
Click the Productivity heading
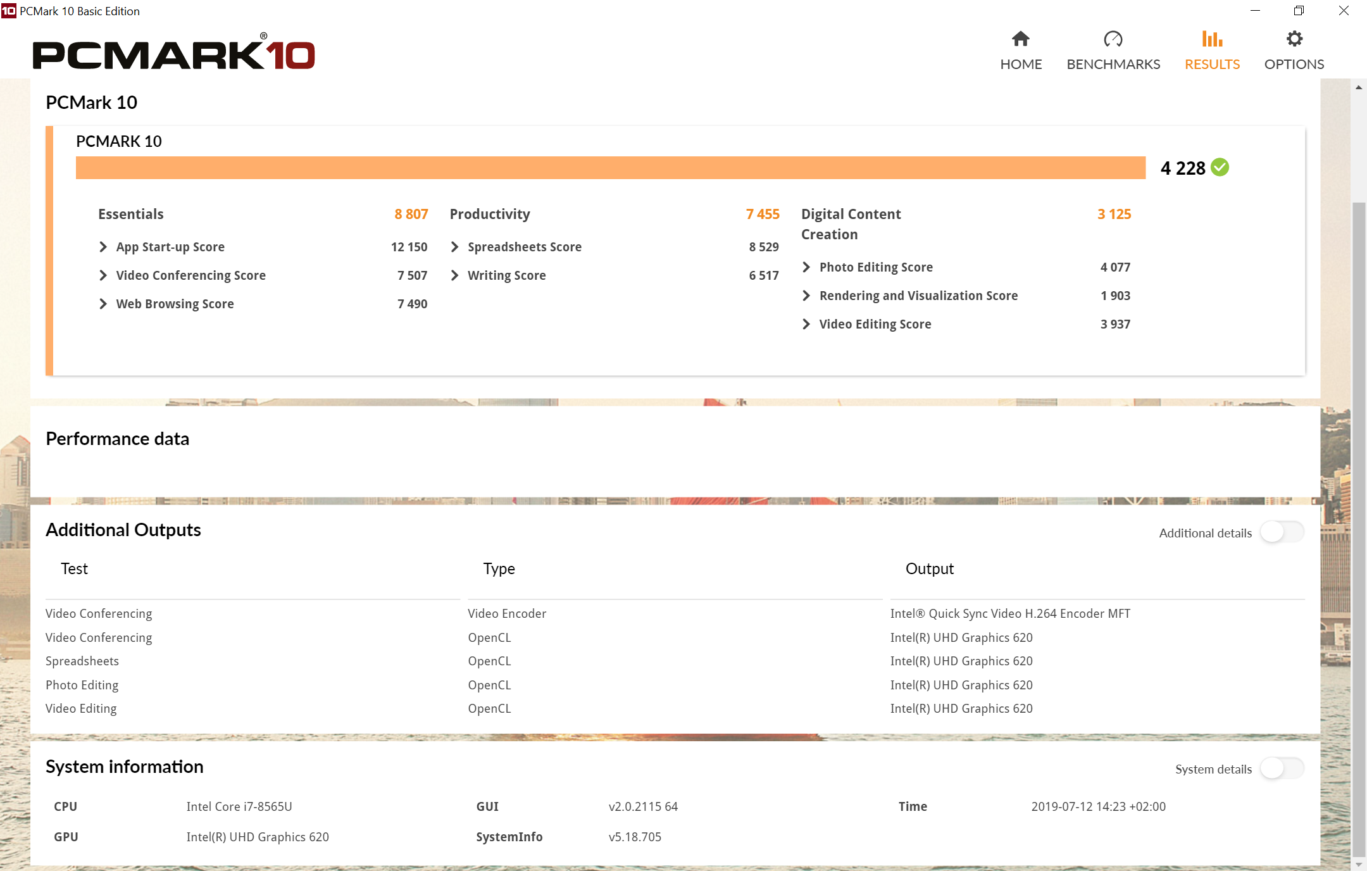[490, 214]
